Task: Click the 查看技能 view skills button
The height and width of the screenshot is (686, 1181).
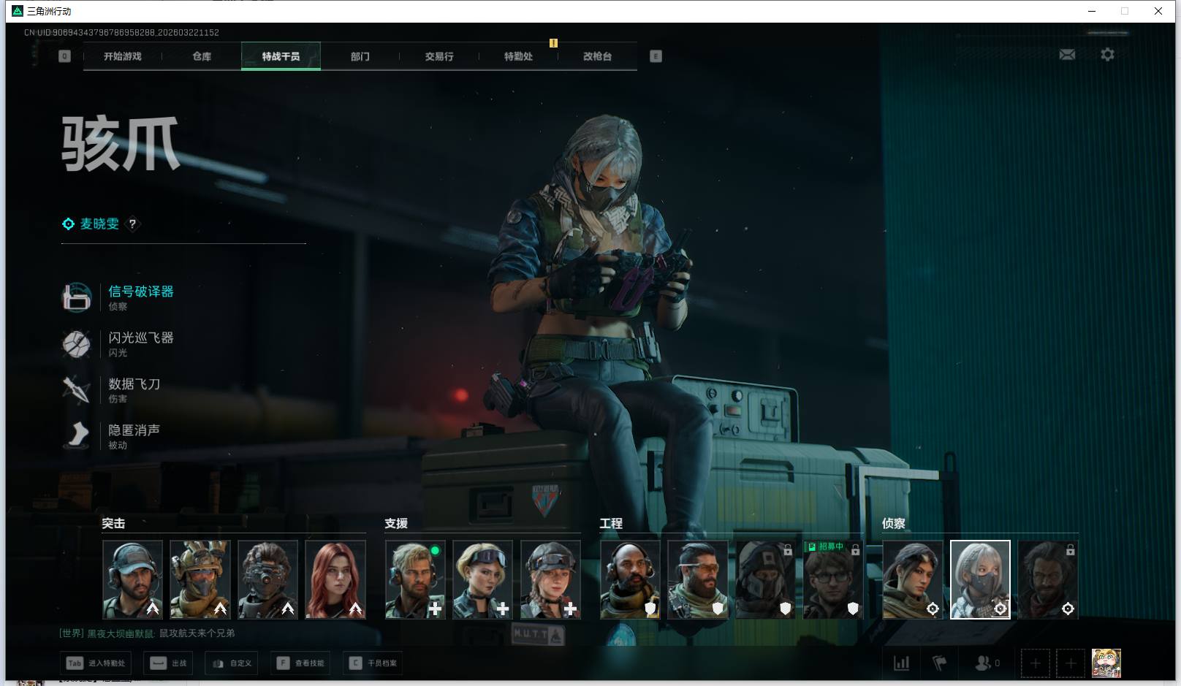Action: [300, 663]
